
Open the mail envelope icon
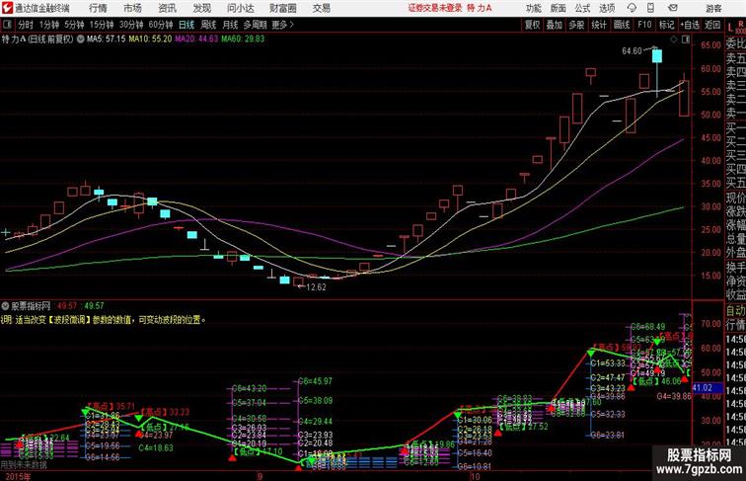[x=673, y=8]
